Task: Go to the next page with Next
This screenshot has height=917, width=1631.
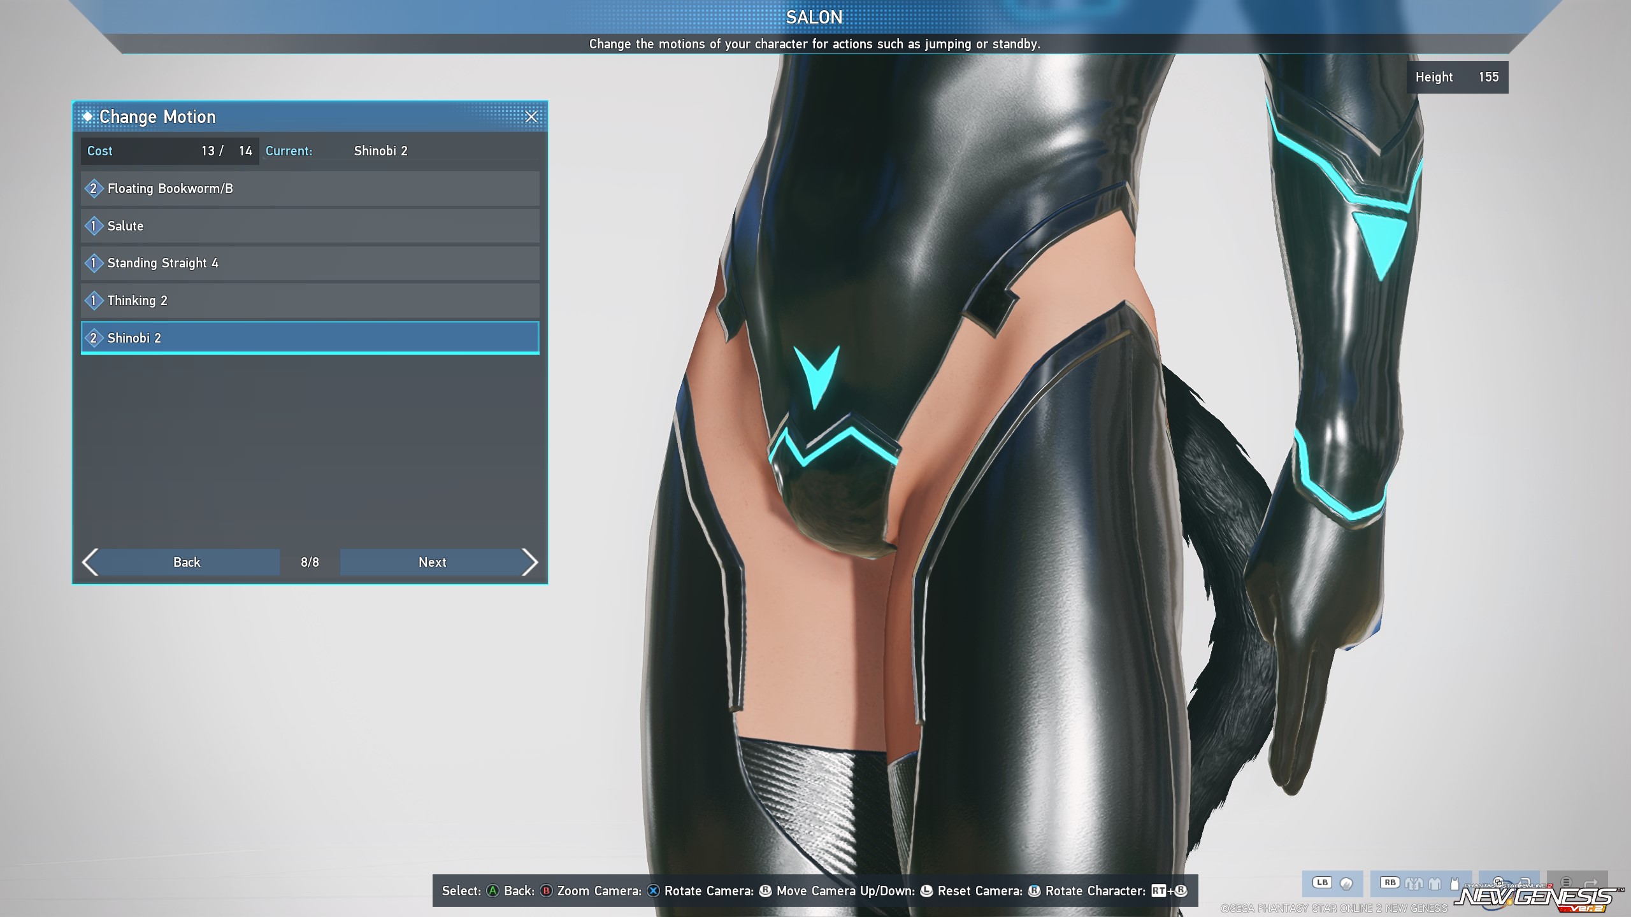Action: pos(439,562)
